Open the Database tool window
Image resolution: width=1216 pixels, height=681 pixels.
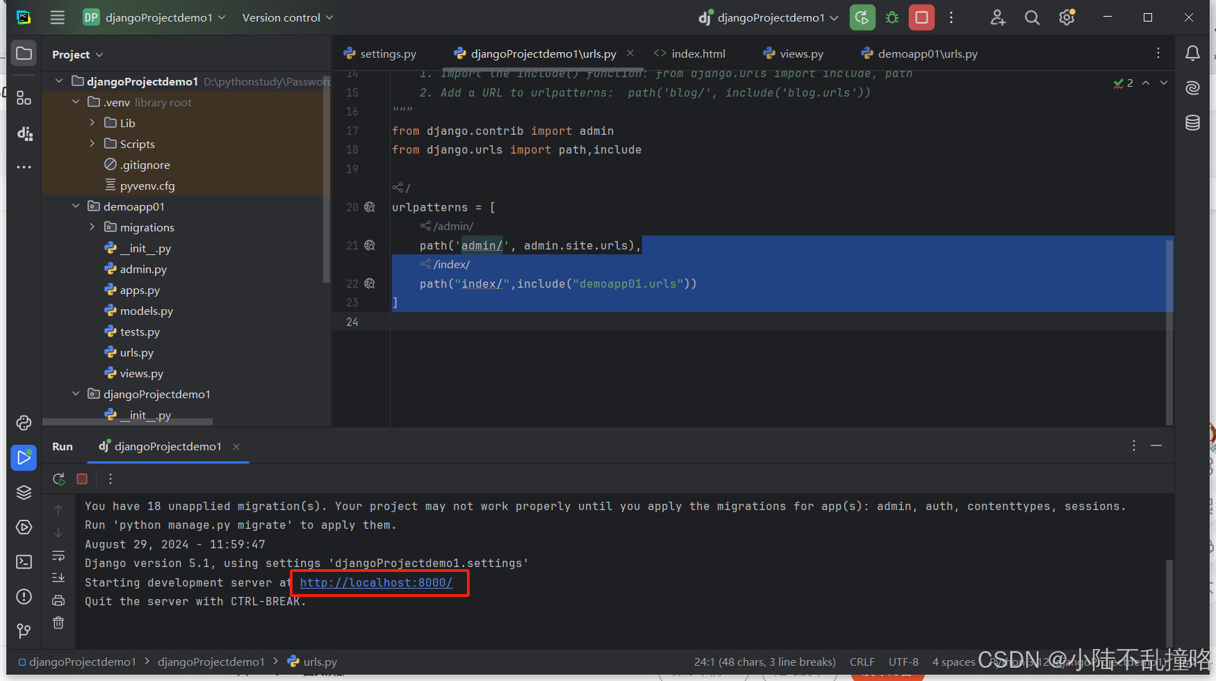(1192, 123)
